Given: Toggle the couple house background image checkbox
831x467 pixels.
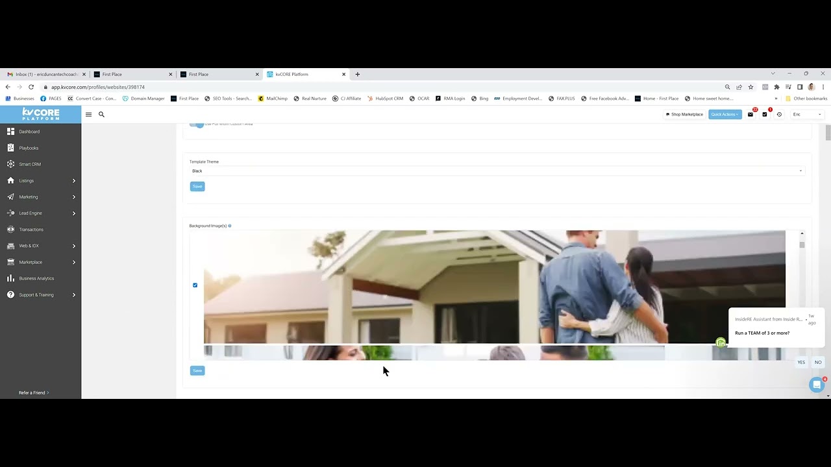Looking at the screenshot, I should point(195,285).
